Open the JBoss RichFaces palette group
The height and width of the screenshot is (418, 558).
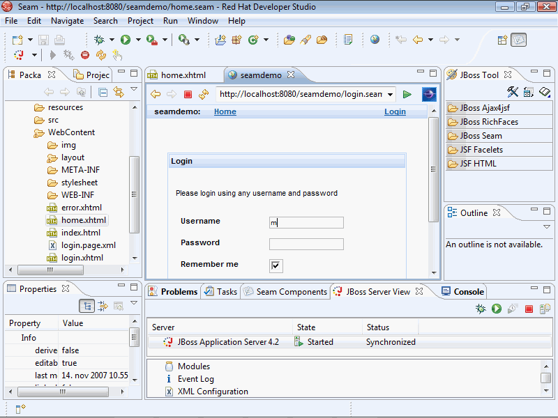click(x=499, y=122)
